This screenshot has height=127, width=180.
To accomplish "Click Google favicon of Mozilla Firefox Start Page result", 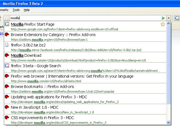I will [x=7, y=24].
